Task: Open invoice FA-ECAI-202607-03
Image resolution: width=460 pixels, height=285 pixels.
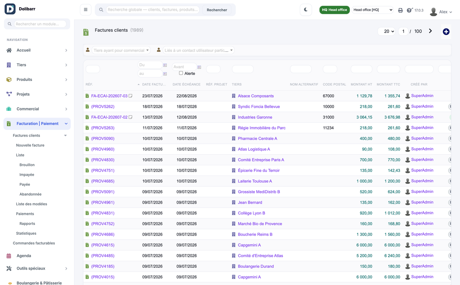Action: tap(109, 96)
